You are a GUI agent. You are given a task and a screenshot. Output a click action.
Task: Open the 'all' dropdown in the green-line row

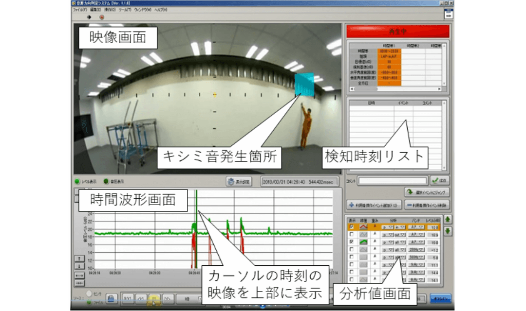click(x=399, y=242)
